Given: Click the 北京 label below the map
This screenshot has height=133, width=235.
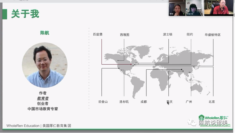Looking at the screenshot, I should pyautogui.click(x=211, y=102).
